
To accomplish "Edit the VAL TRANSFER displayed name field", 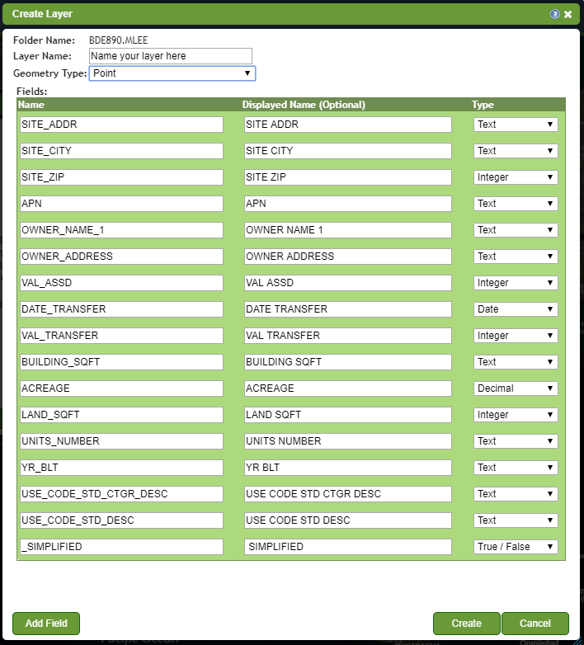I will (347, 335).
